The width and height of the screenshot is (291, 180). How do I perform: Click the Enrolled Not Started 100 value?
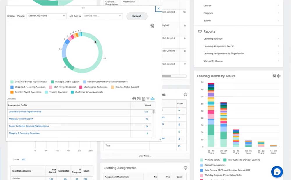pyautogui.click(x=51, y=179)
